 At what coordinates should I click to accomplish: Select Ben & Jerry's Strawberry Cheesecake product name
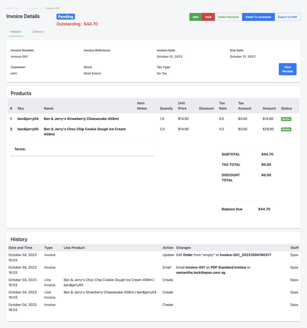(81, 119)
